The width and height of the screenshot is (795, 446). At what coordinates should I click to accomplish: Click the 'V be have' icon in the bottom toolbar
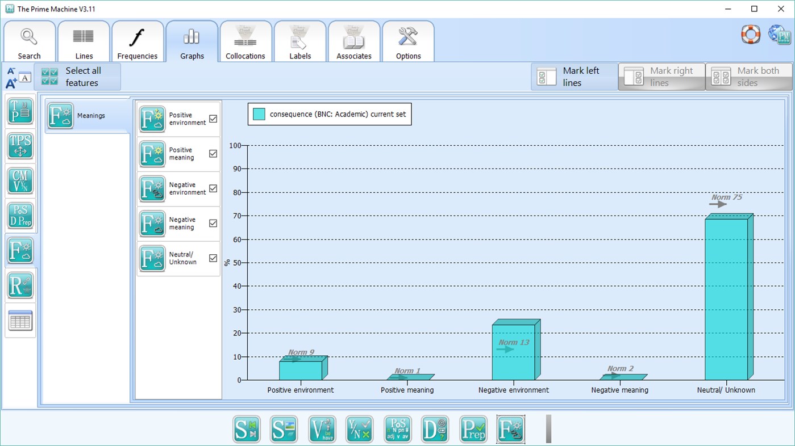coord(322,429)
